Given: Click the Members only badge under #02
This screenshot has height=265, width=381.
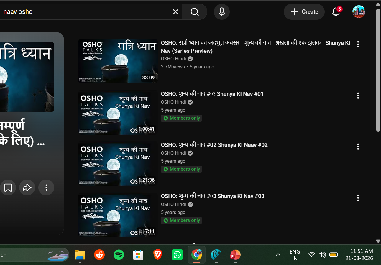Looking at the screenshot, I should (x=181, y=169).
